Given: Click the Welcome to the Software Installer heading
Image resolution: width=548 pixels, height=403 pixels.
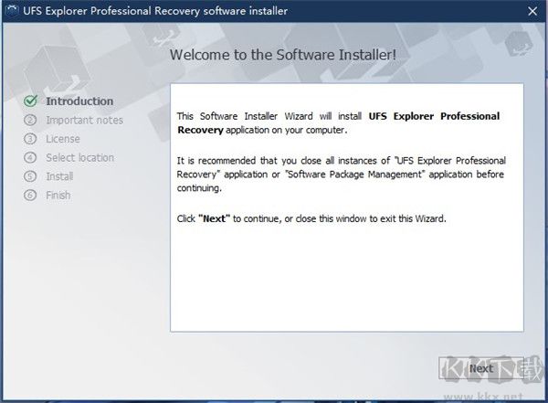Looking at the screenshot, I should (283, 55).
